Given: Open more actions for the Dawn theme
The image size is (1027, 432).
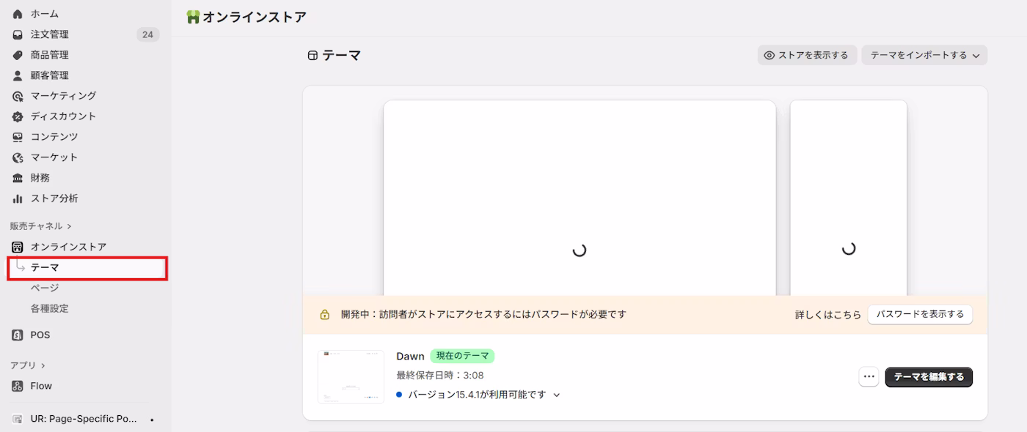Looking at the screenshot, I should point(869,376).
